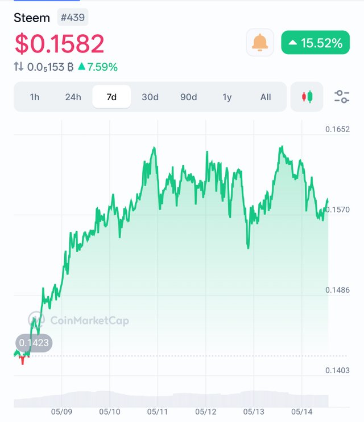This screenshot has height=422, width=364.
Task: Select the 7d time range
Action: point(111,97)
